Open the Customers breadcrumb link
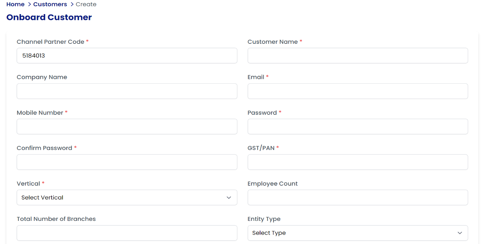 point(50,4)
